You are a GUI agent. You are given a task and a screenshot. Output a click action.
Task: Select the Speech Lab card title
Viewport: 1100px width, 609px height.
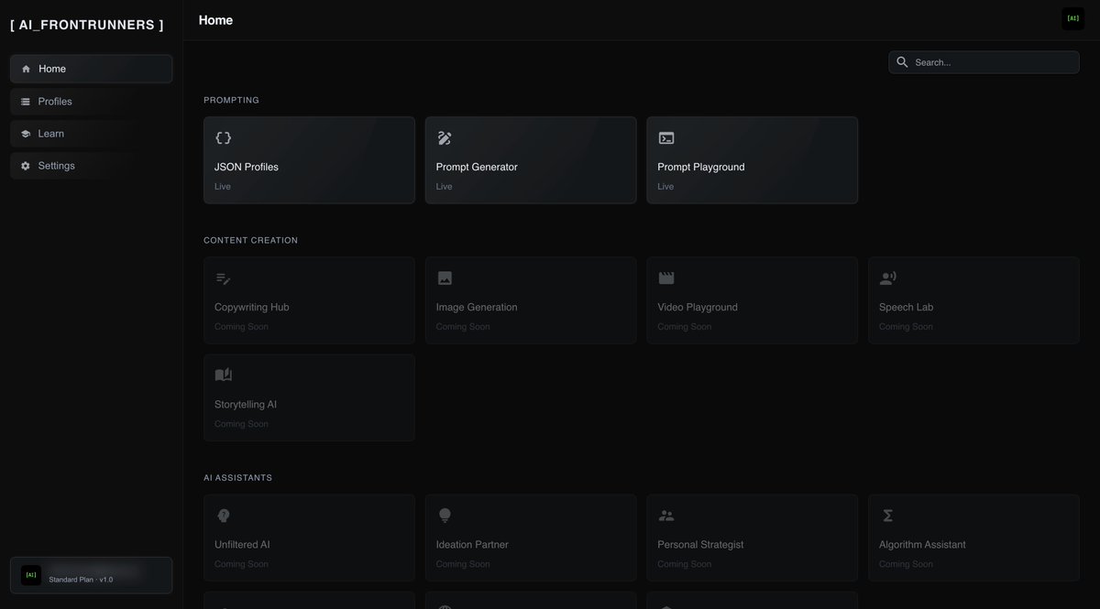click(907, 308)
